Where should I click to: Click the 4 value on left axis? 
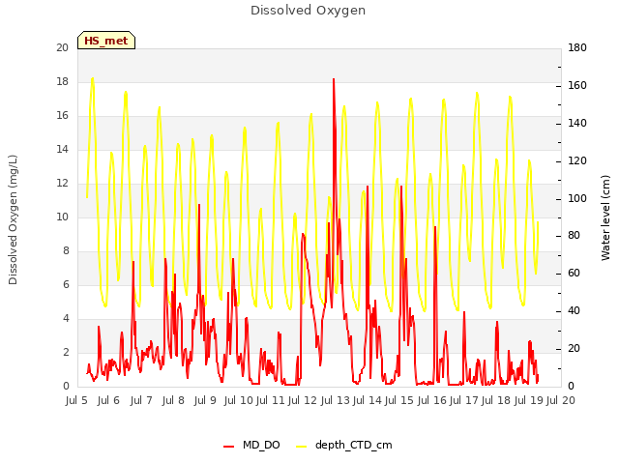pos(66,318)
